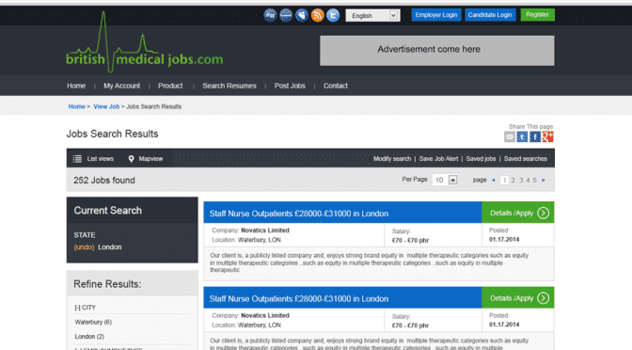Click Modify search link
The height and width of the screenshot is (350, 632).
pos(392,159)
